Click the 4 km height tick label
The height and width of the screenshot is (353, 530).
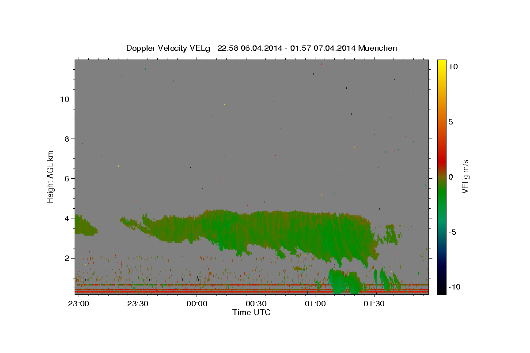click(67, 218)
